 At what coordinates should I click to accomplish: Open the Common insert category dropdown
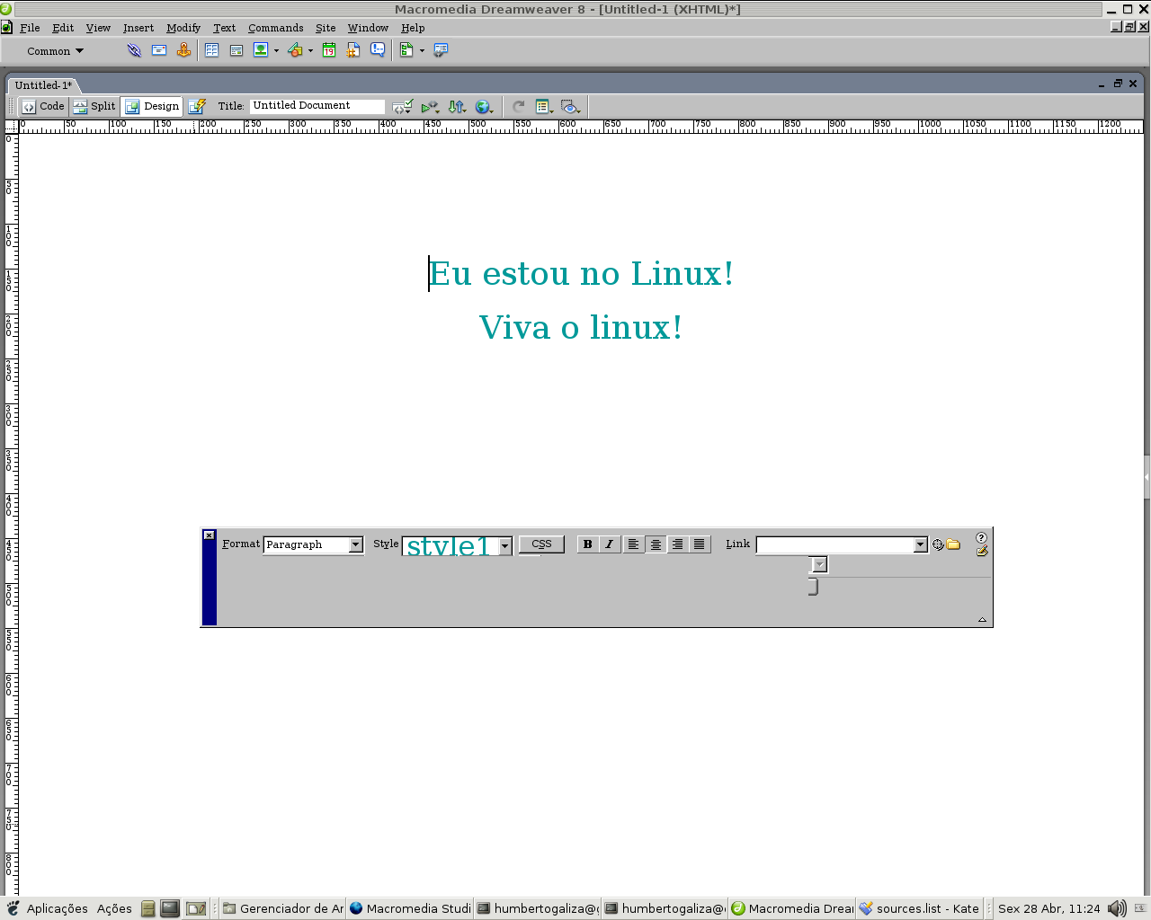pyautogui.click(x=55, y=51)
